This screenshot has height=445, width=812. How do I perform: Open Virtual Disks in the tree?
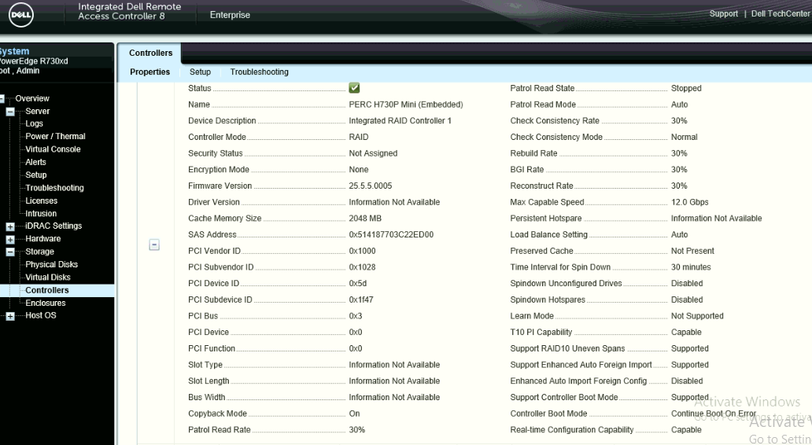pos(48,278)
